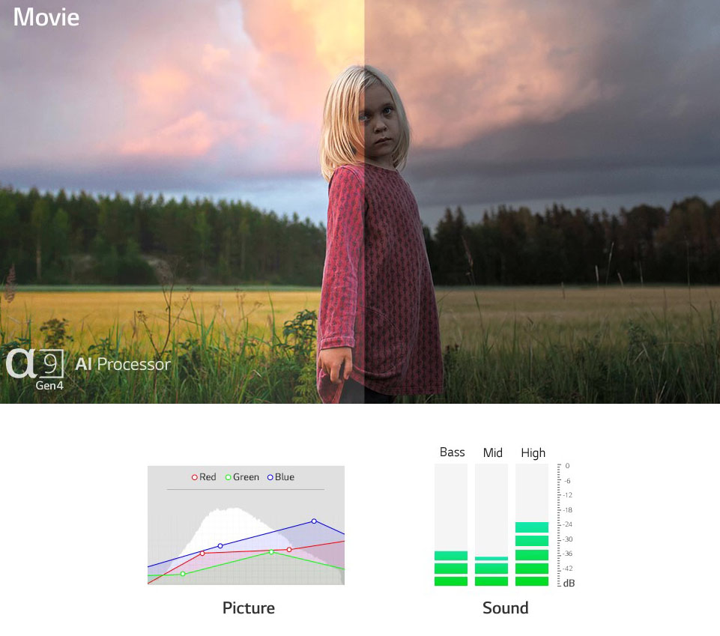The image size is (720, 636).
Task: Click the leftmost green curve point
Action: 183,574
